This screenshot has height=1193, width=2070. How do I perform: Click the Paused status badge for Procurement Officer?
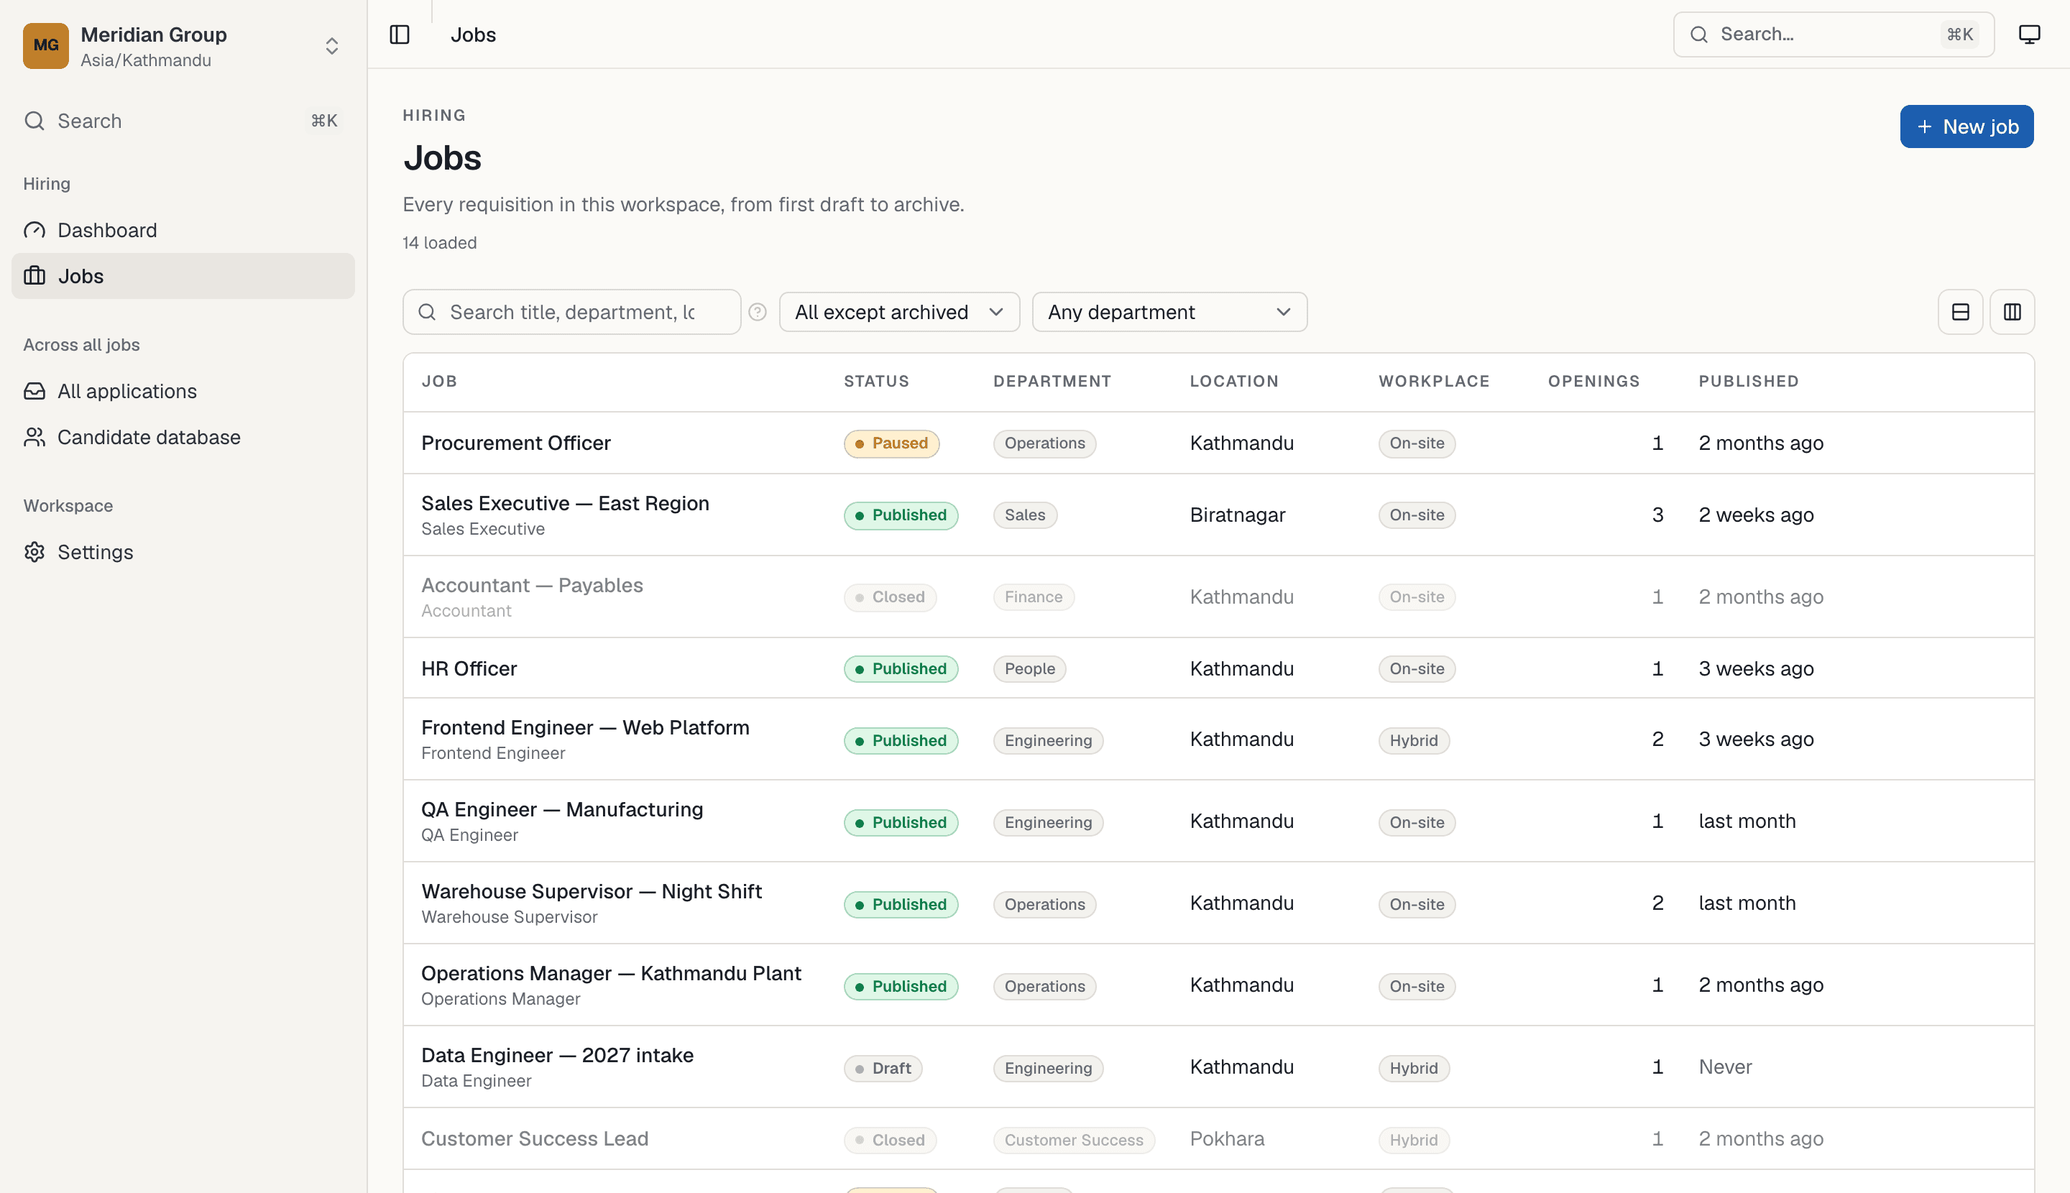[x=891, y=443]
